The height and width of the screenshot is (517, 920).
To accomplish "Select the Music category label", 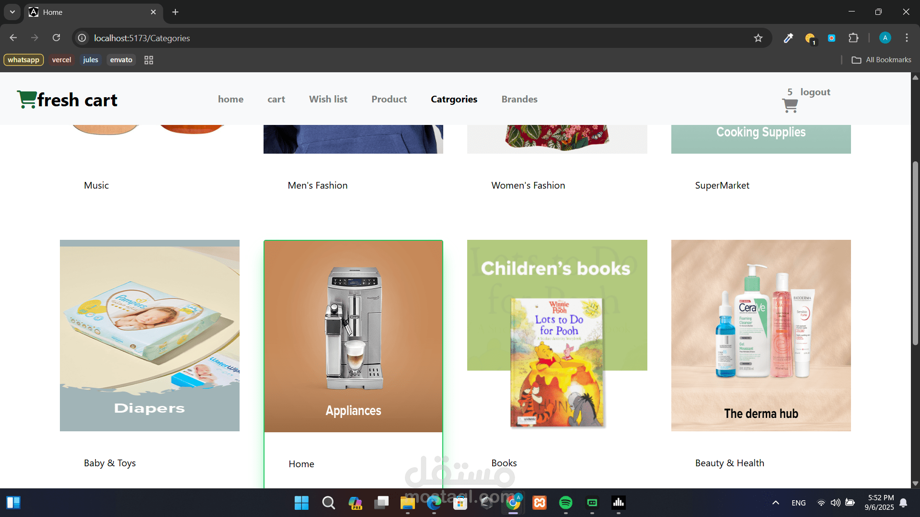I will pyautogui.click(x=96, y=185).
